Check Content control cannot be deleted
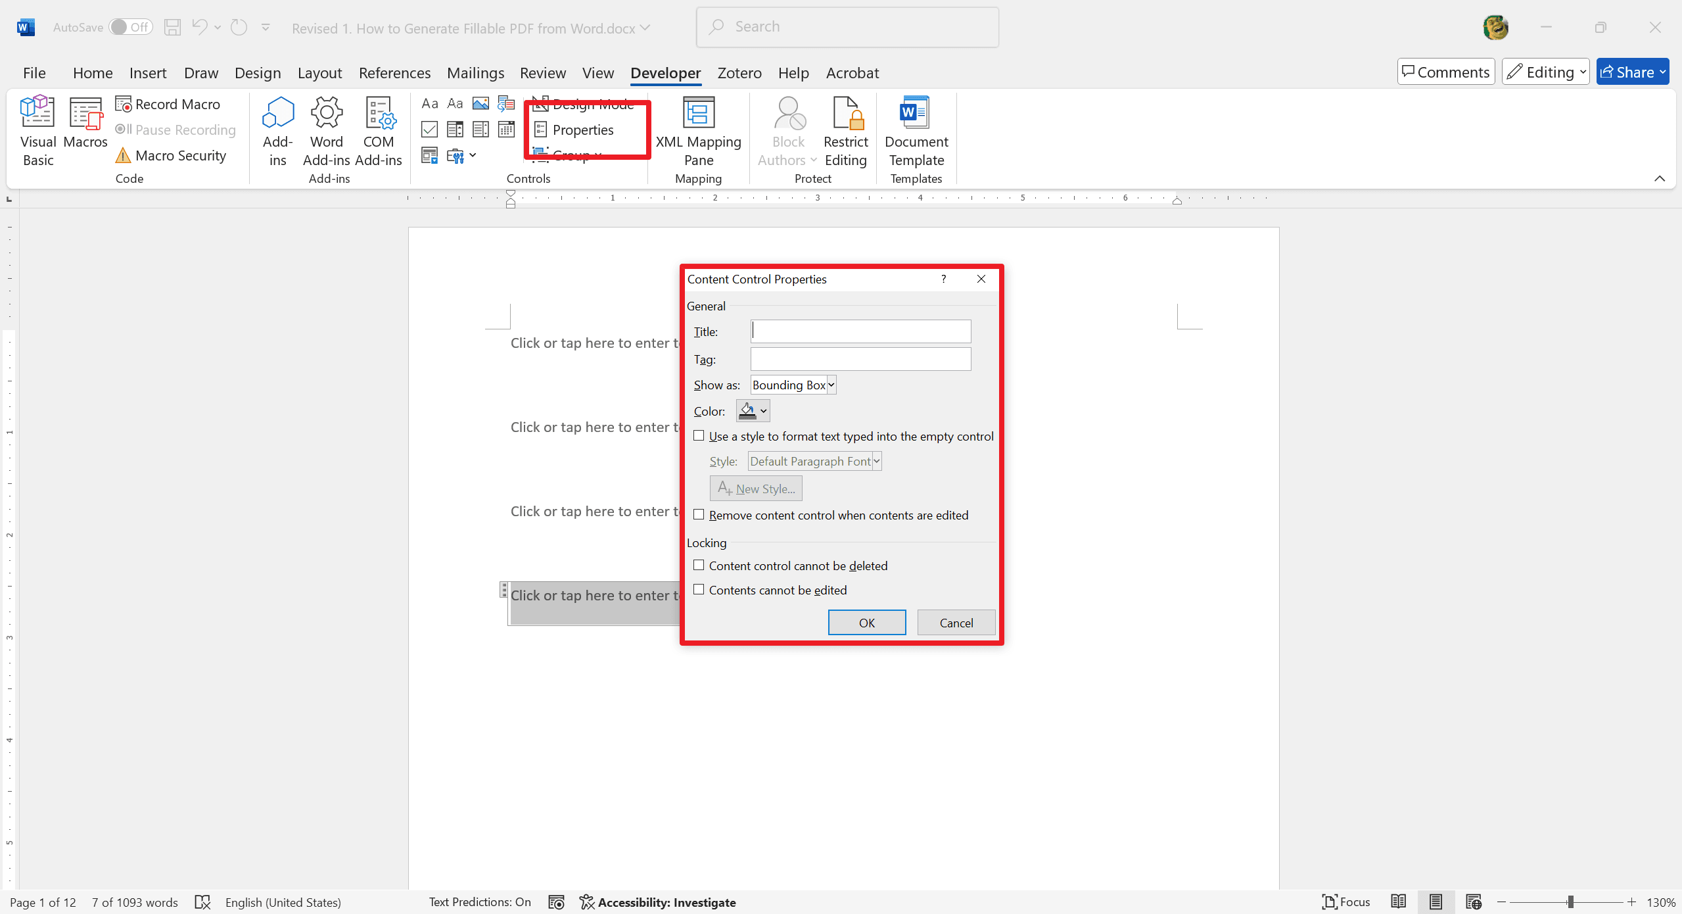This screenshot has height=914, width=1682. 699,565
